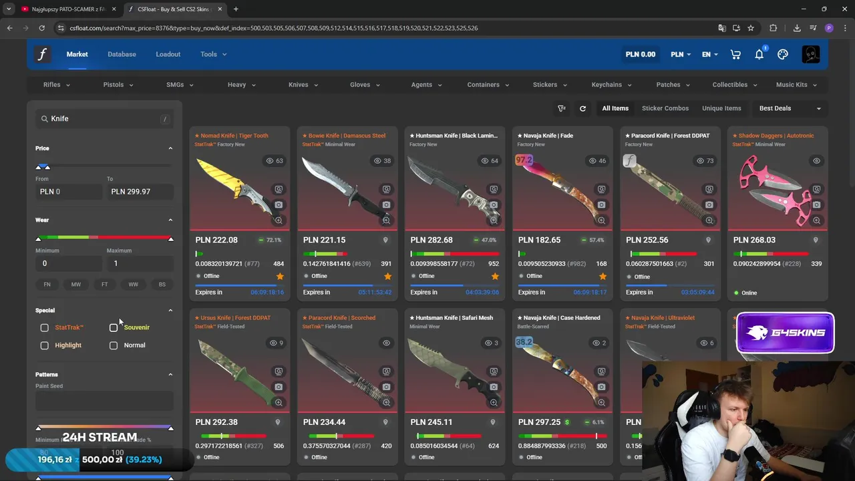Collapse the Price filter section
This screenshot has height=481, width=855.
point(170,148)
